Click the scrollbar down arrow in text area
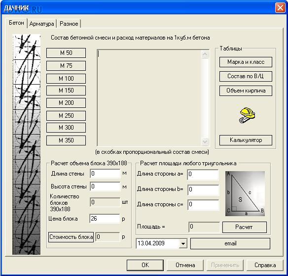This screenshot has width=288, height=276. pyautogui.click(x=205, y=141)
